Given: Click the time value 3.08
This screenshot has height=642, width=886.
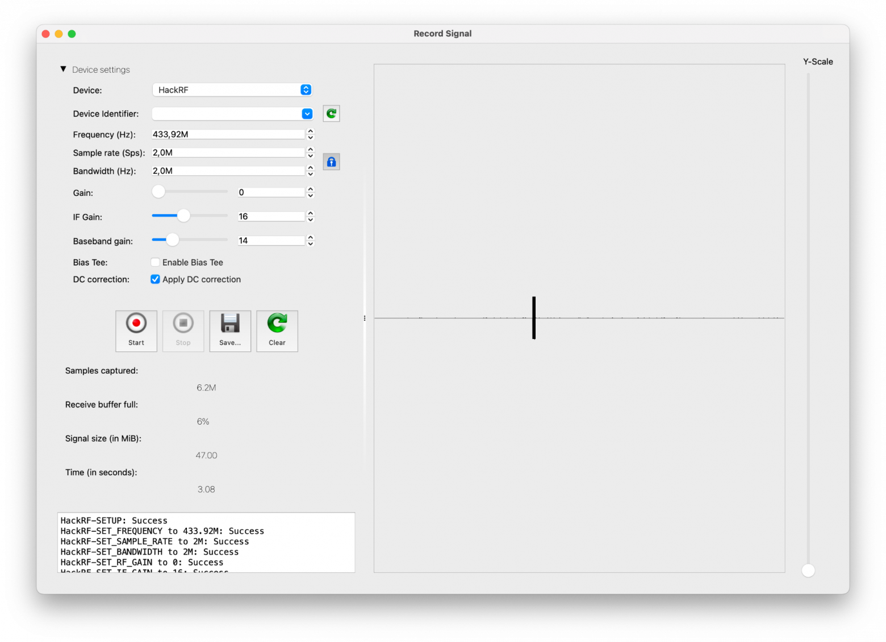Looking at the screenshot, I should coord(206,489).
